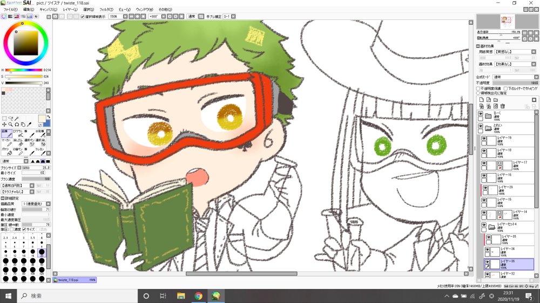Delete the selected layer with trash icon
This screenshot has height=303, width=540.
502,106
